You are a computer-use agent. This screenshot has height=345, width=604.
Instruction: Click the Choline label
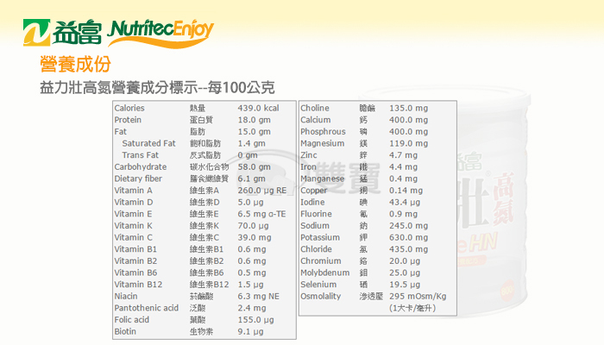click(x=315, y=108)
